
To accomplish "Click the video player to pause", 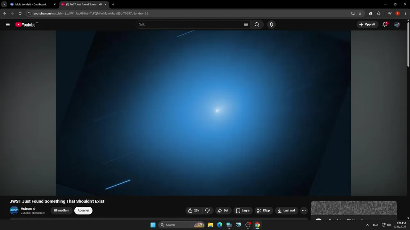I will (203, 113).
